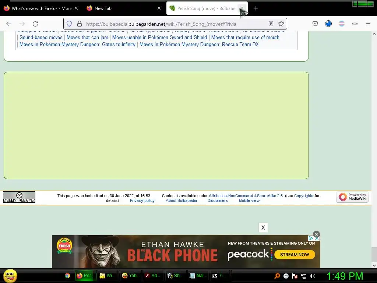Open the volume speaker tray icon

point(313,276)
